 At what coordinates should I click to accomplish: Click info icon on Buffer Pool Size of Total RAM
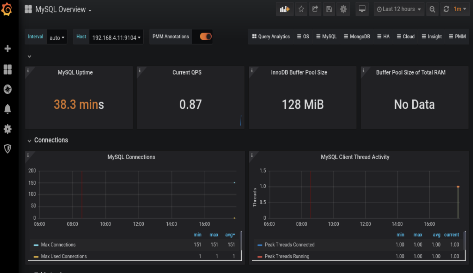(363, 70)
